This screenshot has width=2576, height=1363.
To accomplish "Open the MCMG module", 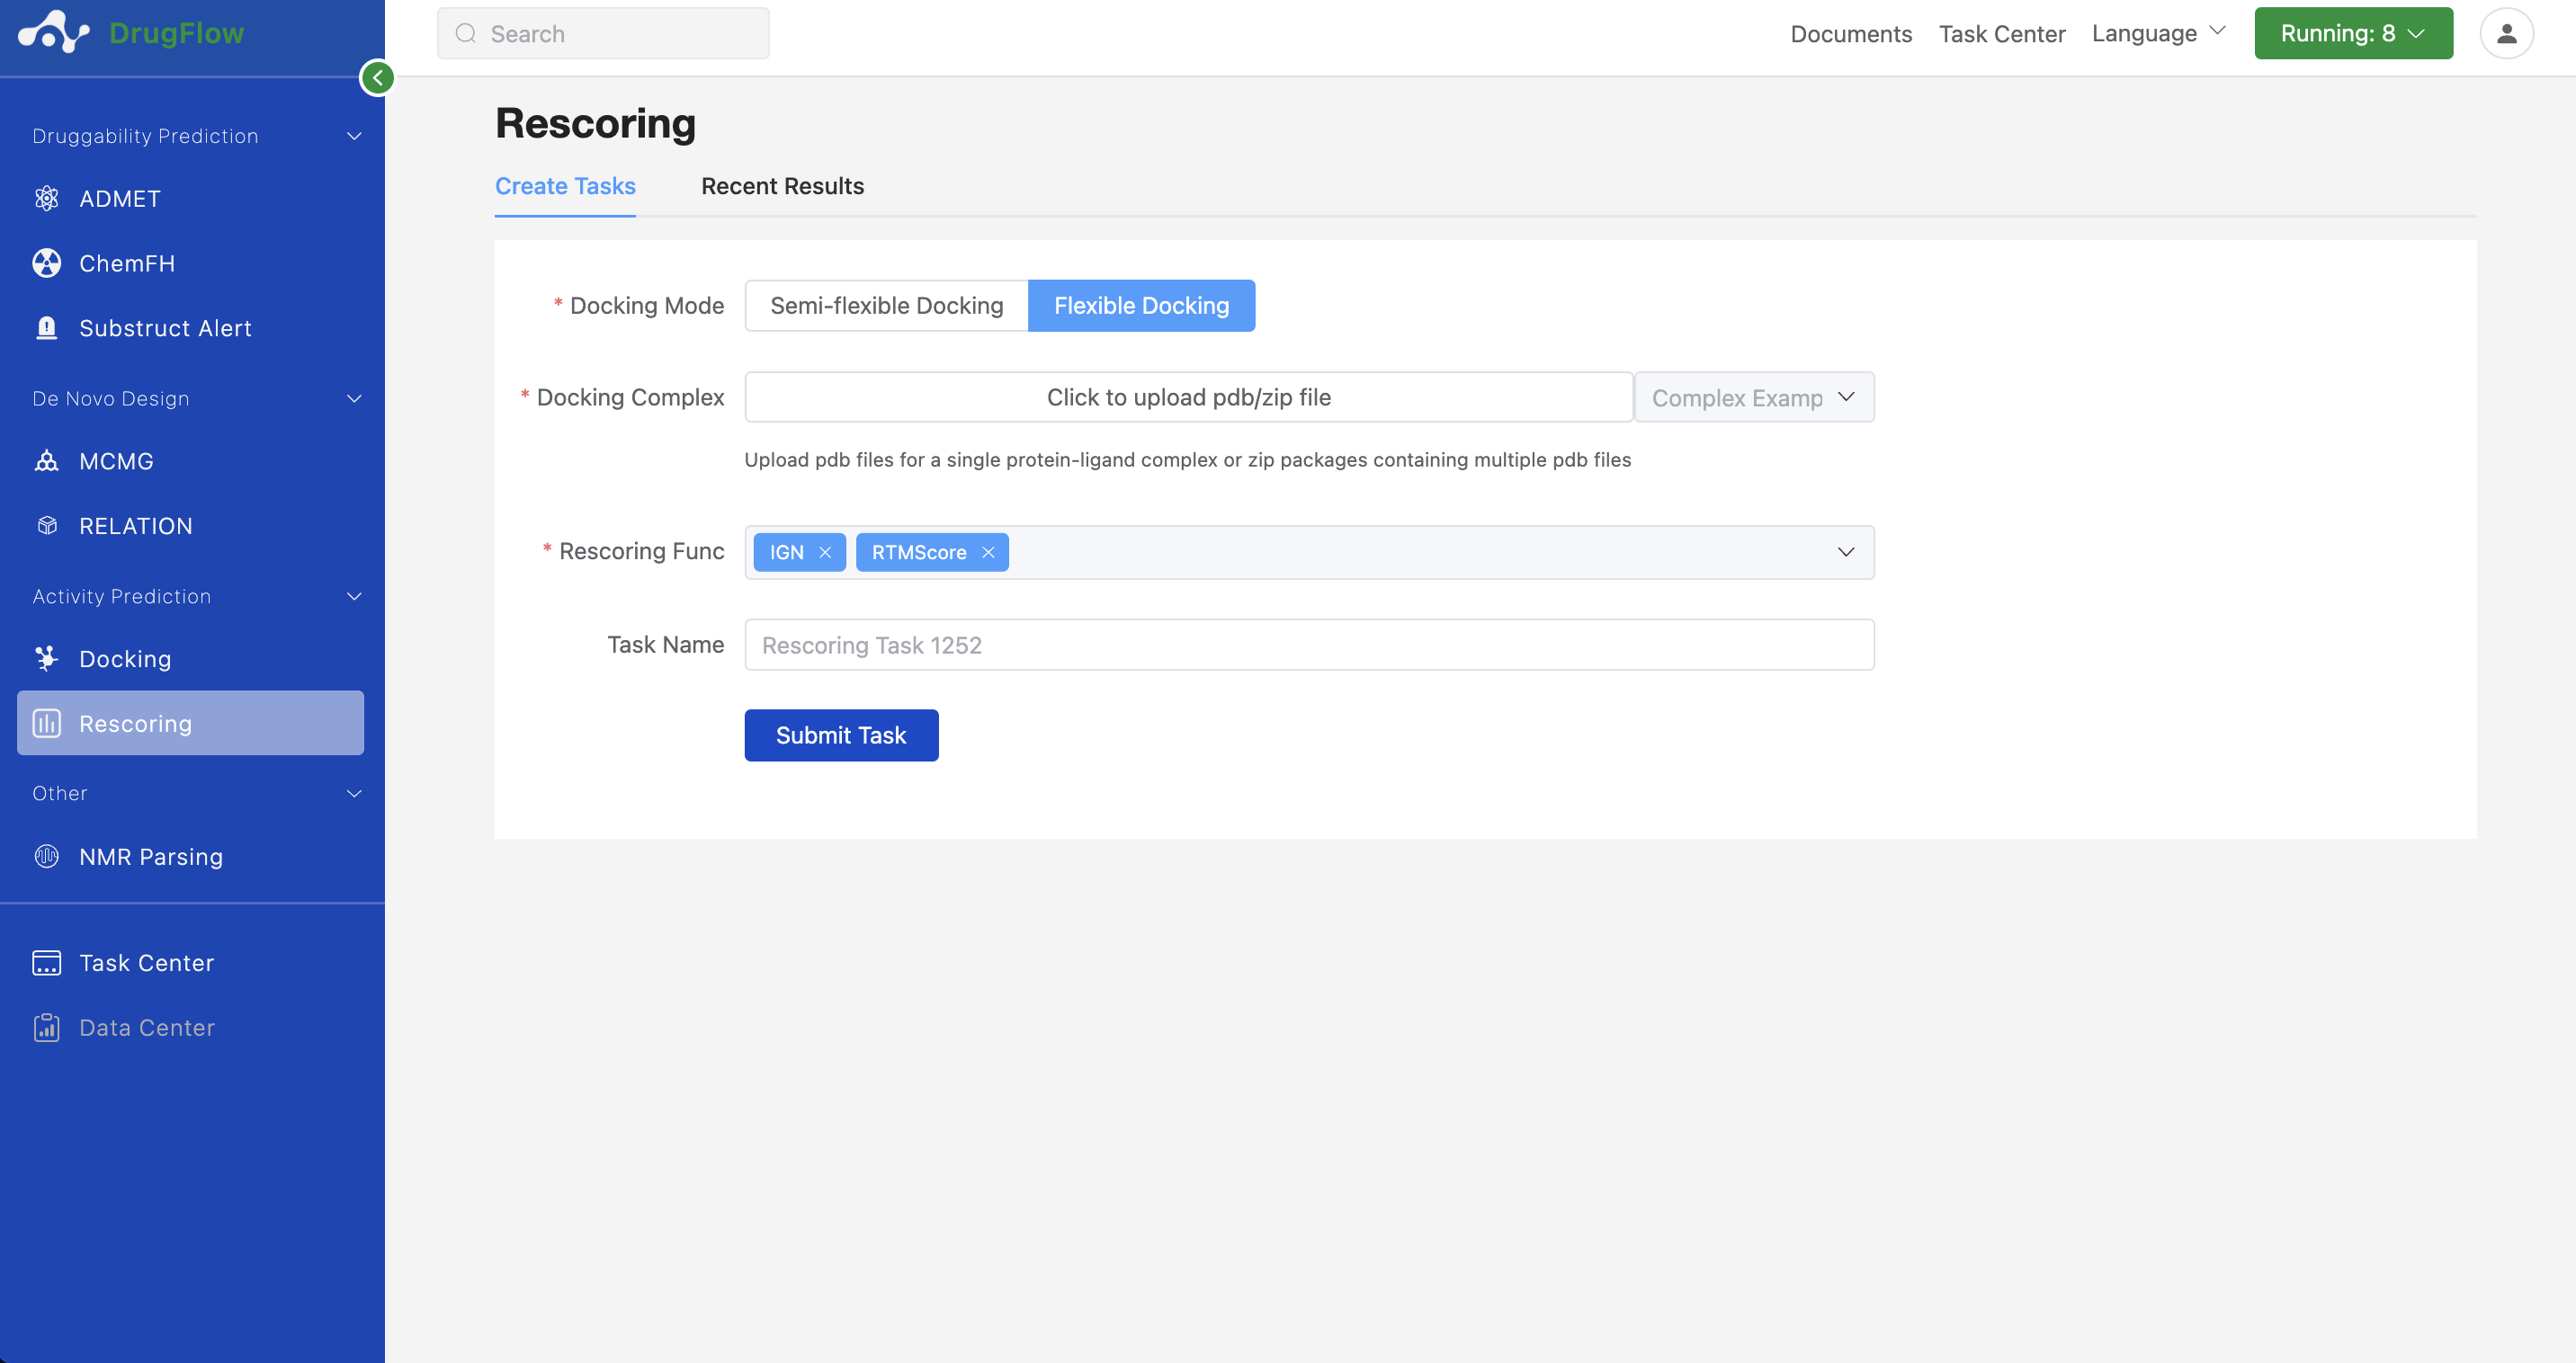I will (x=116, y=460).
